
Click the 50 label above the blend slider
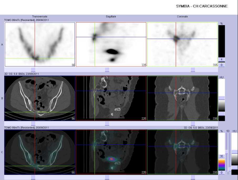pos(228,131)
